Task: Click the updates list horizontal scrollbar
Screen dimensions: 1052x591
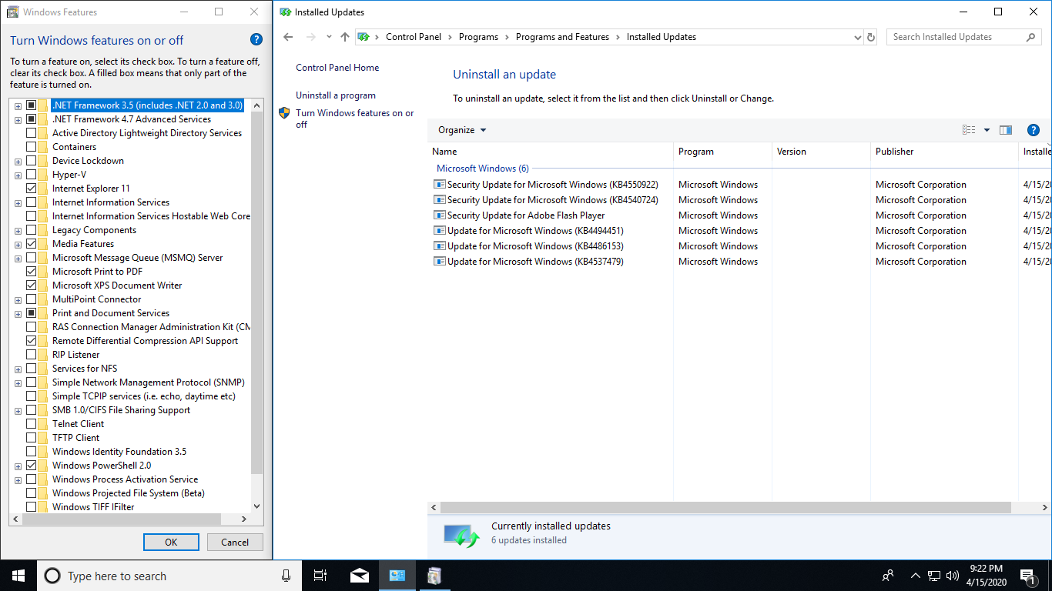Action: point(725,508)
